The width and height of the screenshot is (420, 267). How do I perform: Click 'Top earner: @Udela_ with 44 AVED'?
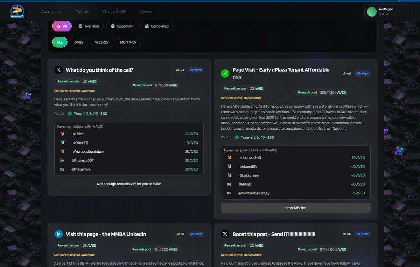80,127
